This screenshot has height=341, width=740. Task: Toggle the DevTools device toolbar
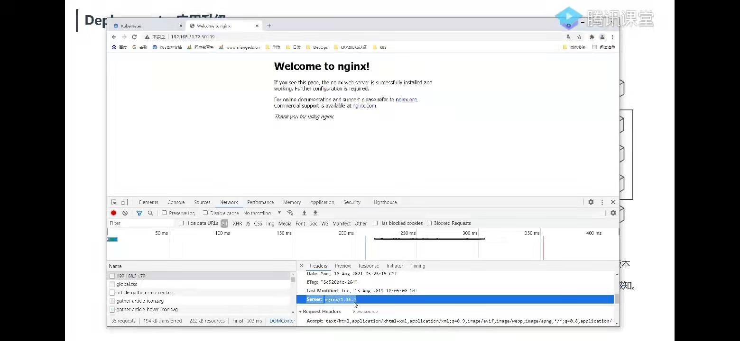[124, 202]
